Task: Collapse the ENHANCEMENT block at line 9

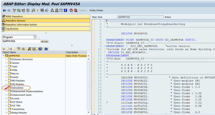Action: click(104, 46)
